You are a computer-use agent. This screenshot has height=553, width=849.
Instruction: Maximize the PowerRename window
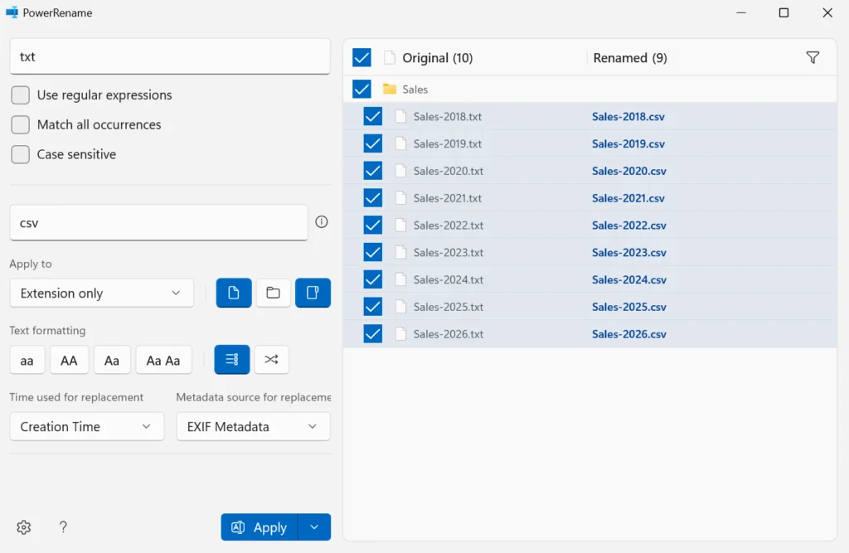[784, 12]
